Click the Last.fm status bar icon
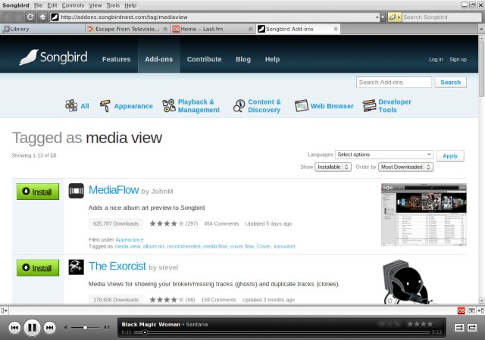485x340 pixels. point(462,310)
